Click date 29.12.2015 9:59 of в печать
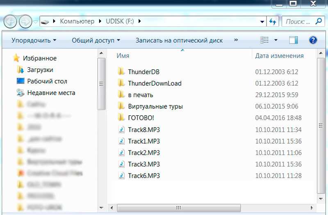 click(x=276, y=95)
